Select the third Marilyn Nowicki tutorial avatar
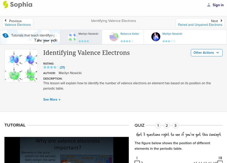The height and width of the screenshot is (163, 227). pyautogui.click(x=155, y=37)
